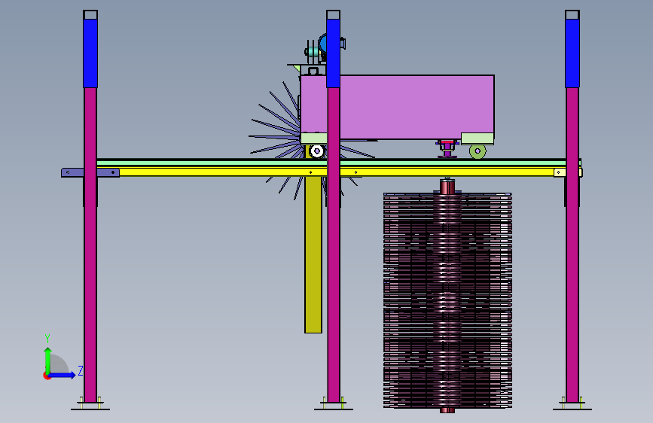Click the red origin ball of axis triad
The height and width of the screenshot is (423, 653).
point(47,376)
